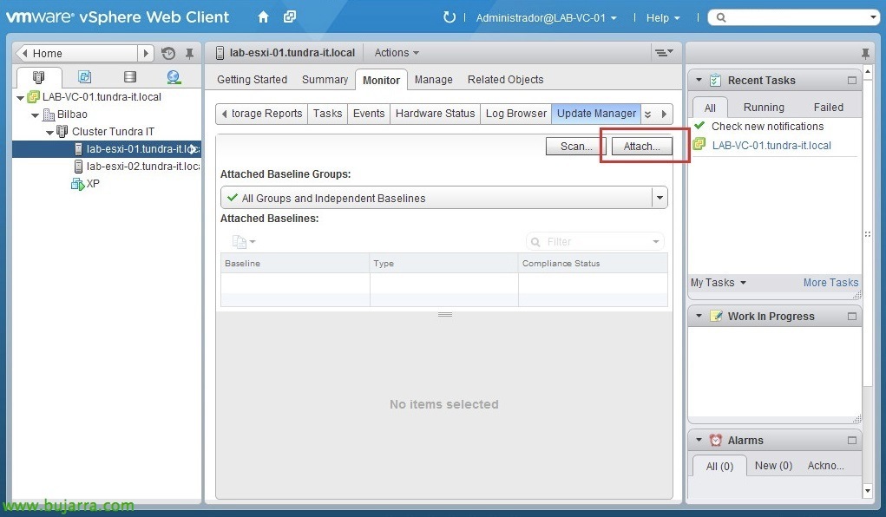
Task: Open the Actions menu
Action: (396, 52)
